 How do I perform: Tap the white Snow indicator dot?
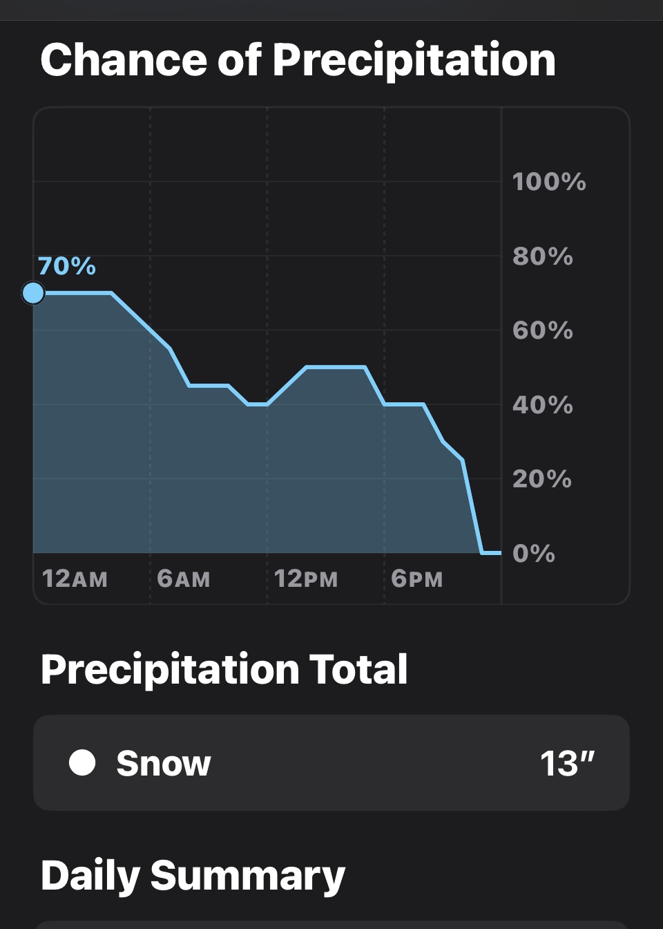coord(82,762)
